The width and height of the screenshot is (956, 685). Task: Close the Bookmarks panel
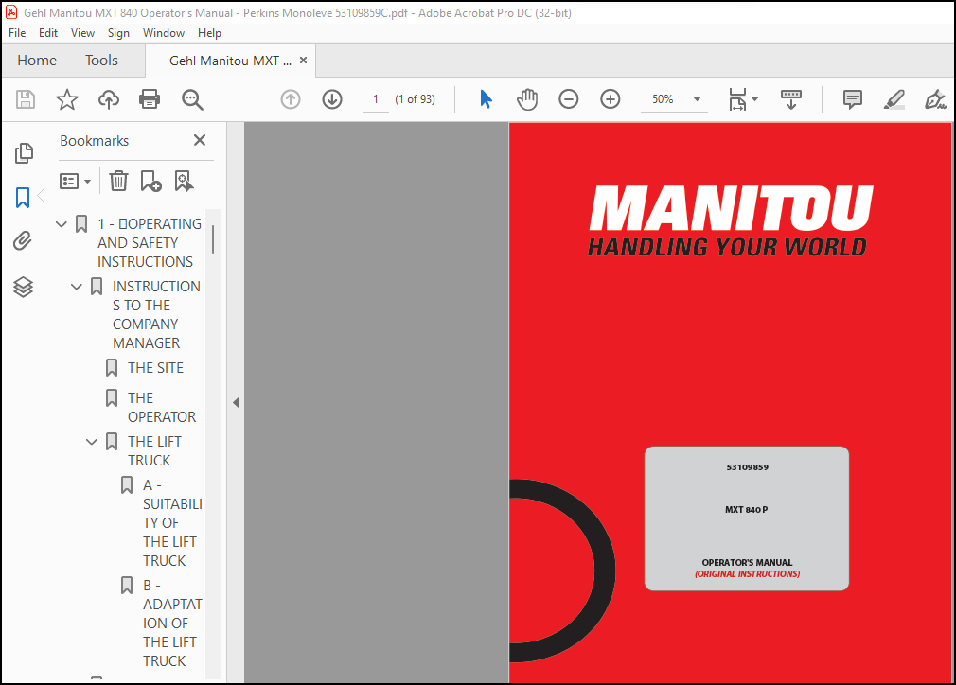click(200, 140)
